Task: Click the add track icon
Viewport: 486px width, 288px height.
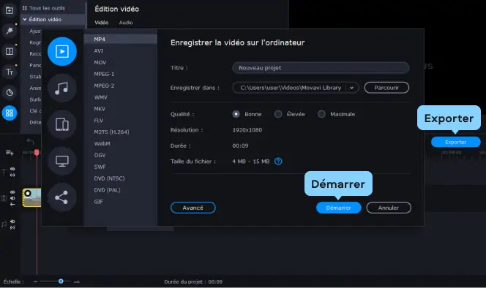Action: click(10, 153)
